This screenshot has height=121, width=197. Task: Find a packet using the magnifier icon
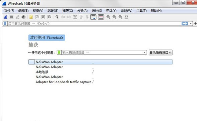[57, 17]
